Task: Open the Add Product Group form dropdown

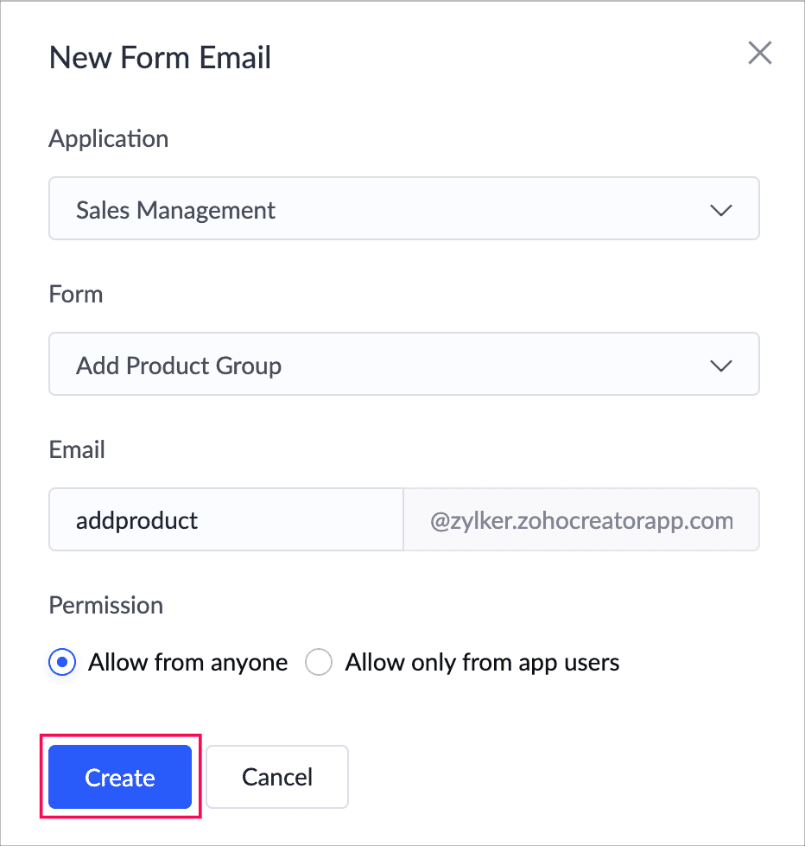Action: coord(403,365)
